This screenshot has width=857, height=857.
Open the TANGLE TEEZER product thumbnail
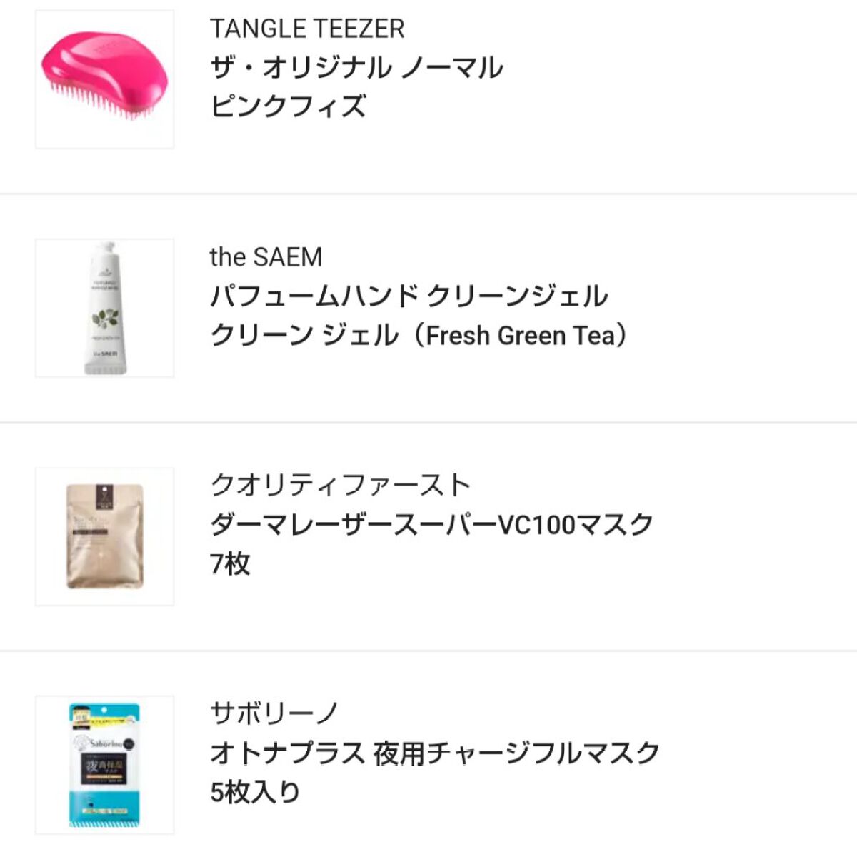(x=104, y=79)
